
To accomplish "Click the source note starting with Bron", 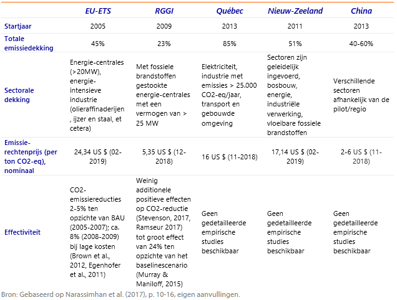I will click(120, 294).
